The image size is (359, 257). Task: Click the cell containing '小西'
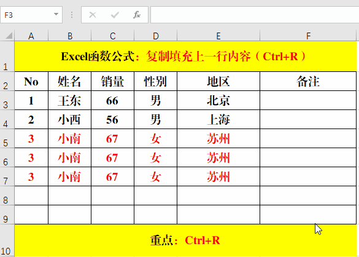coord(69,119)
